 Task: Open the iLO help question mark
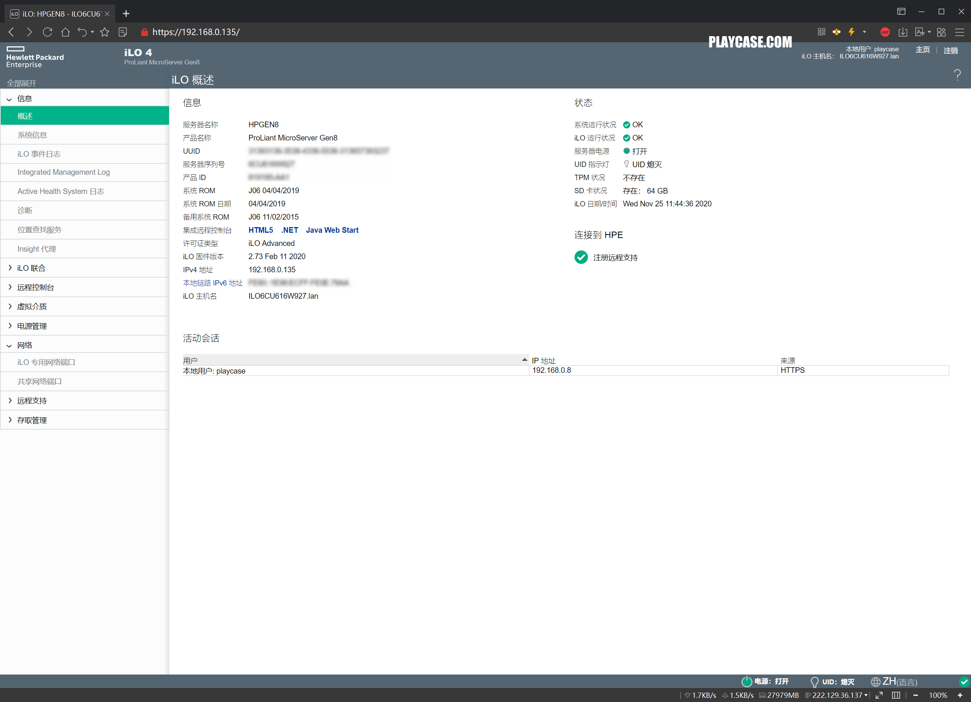(x=957, y=75)
